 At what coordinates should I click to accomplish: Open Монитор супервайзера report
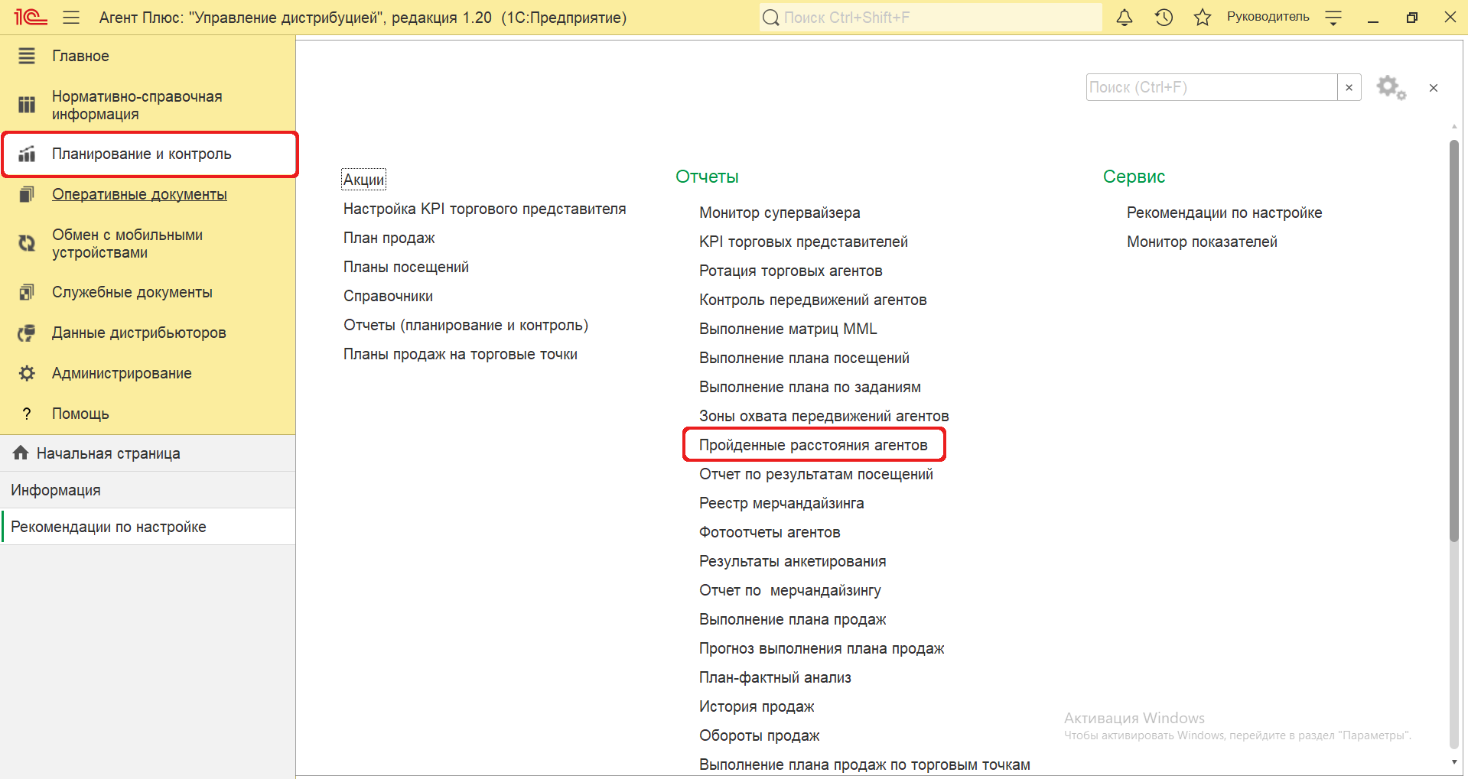coord(779,213)
